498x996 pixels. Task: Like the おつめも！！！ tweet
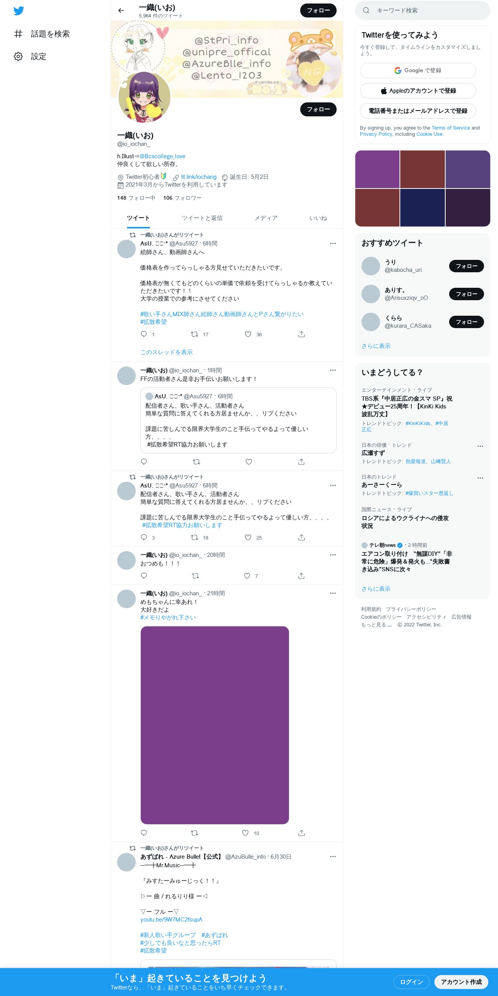click(x=247, y=576)
